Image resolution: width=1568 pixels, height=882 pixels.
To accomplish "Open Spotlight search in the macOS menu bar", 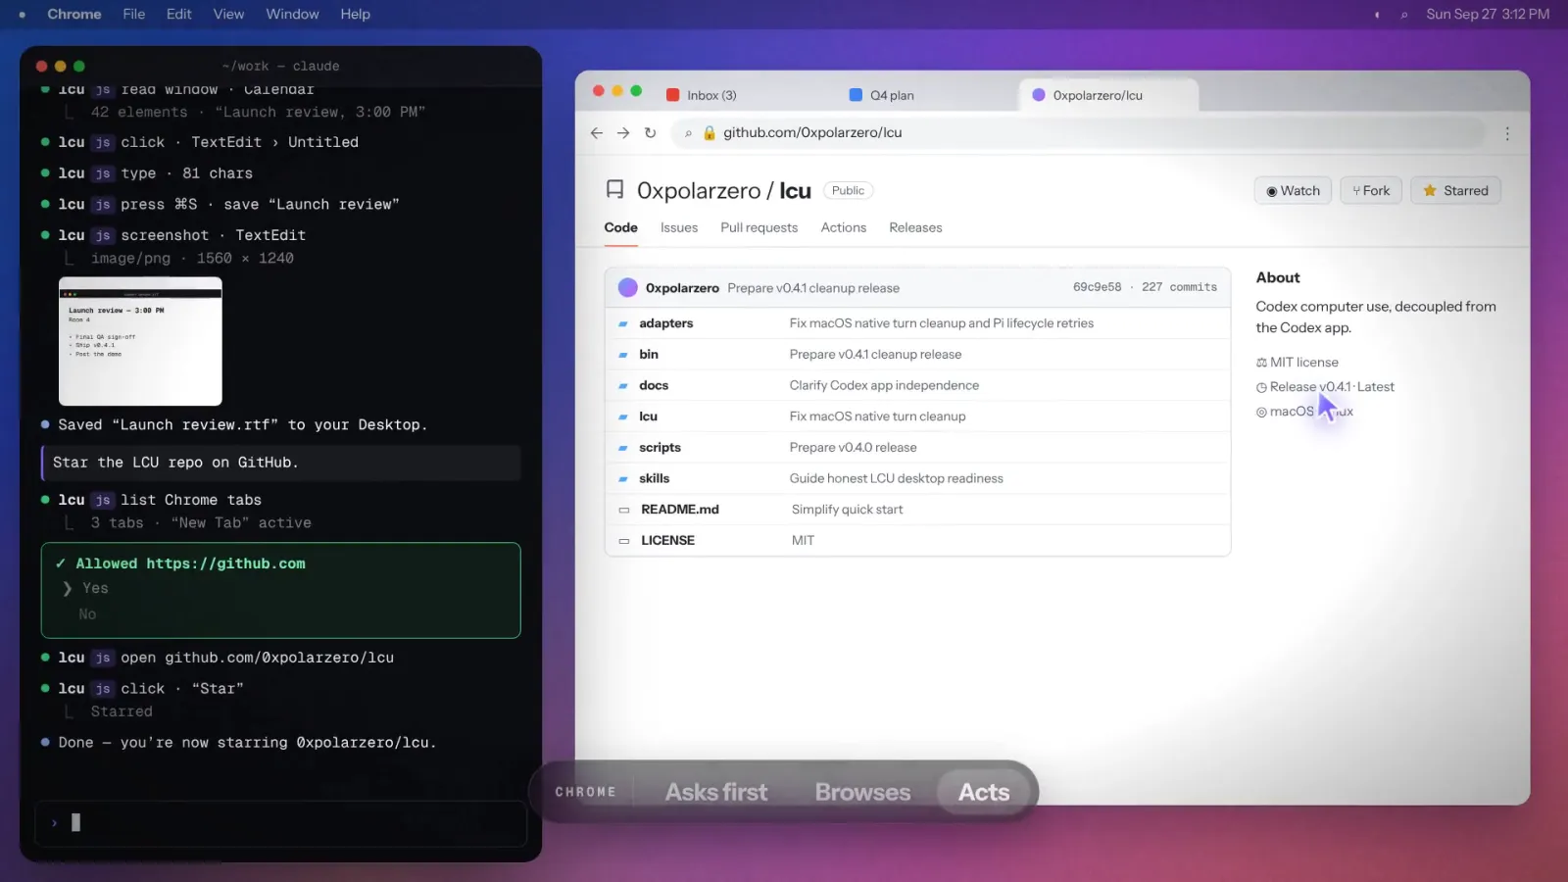I will [x=1404, y=15].
